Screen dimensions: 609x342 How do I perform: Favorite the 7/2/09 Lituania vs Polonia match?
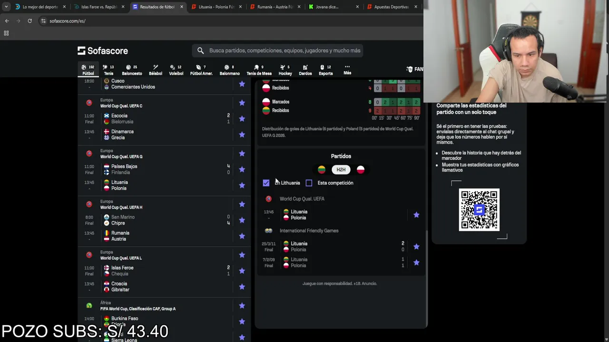[x=416, y=263]
